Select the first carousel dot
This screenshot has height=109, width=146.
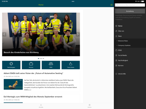coord(38,58)
